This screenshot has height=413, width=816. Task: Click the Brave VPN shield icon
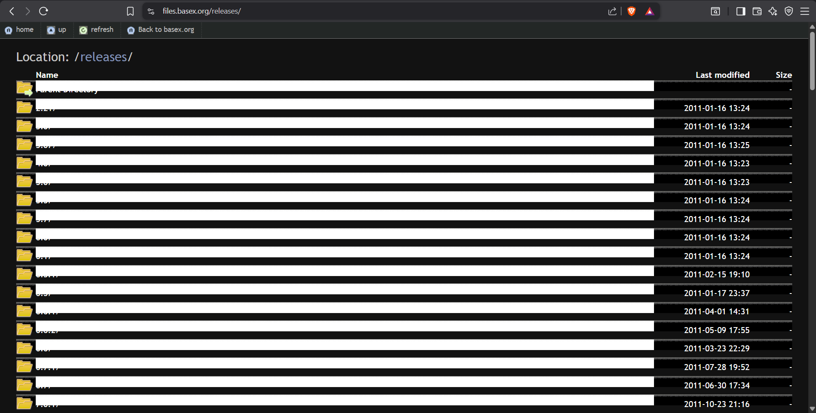click(x=789, y=11)
